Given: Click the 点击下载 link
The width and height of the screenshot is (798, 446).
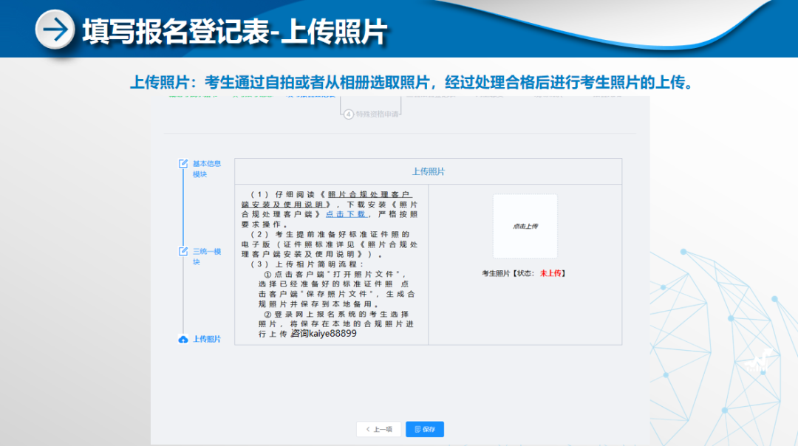Looking at the screenshot, I should tap(346, 214).
